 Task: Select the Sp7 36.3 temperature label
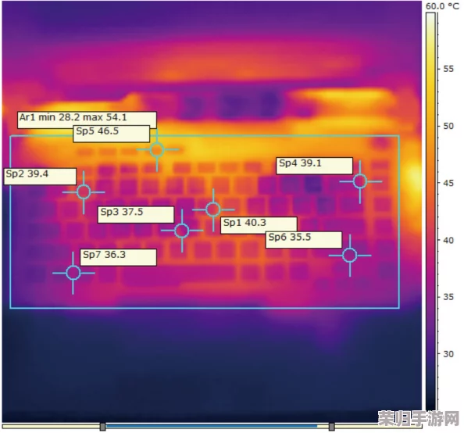(x=119, y=257)
